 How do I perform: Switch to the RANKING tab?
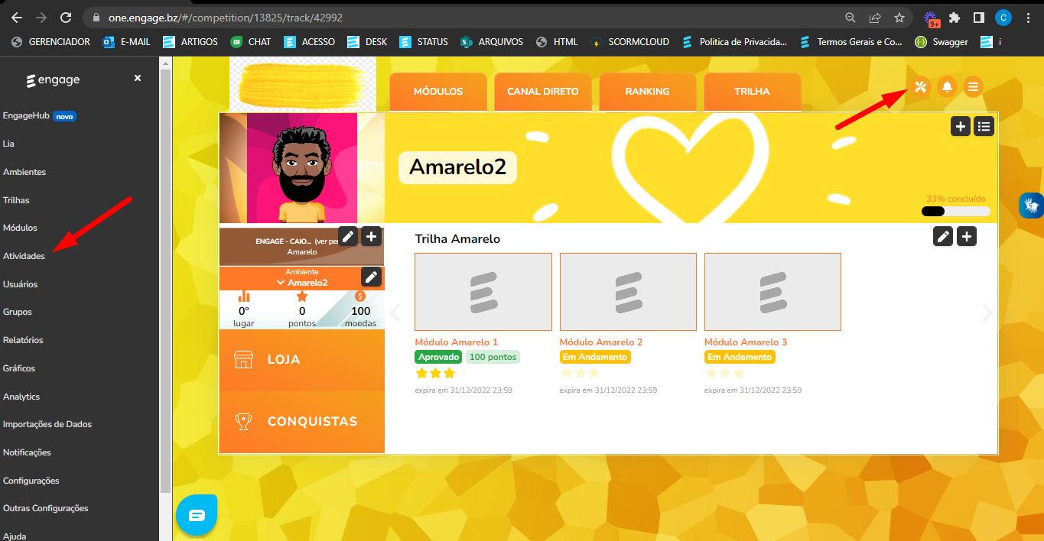click(x=647, y=92)
